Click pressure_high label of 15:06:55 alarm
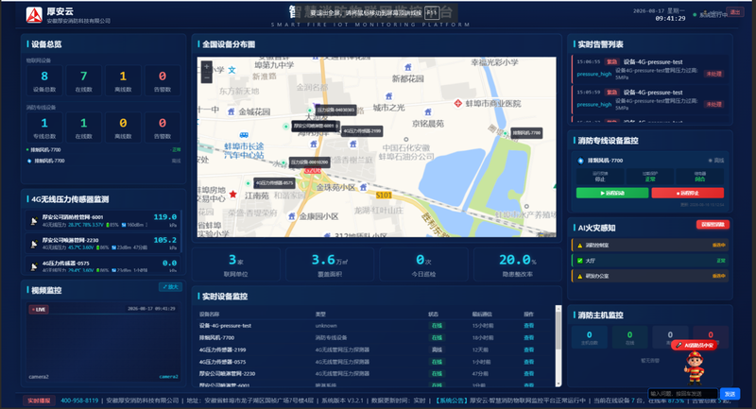 pyautogui.click(x=594, y=75)
